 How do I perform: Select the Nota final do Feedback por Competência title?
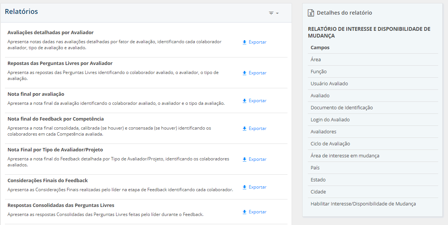(x=55, y=119)
